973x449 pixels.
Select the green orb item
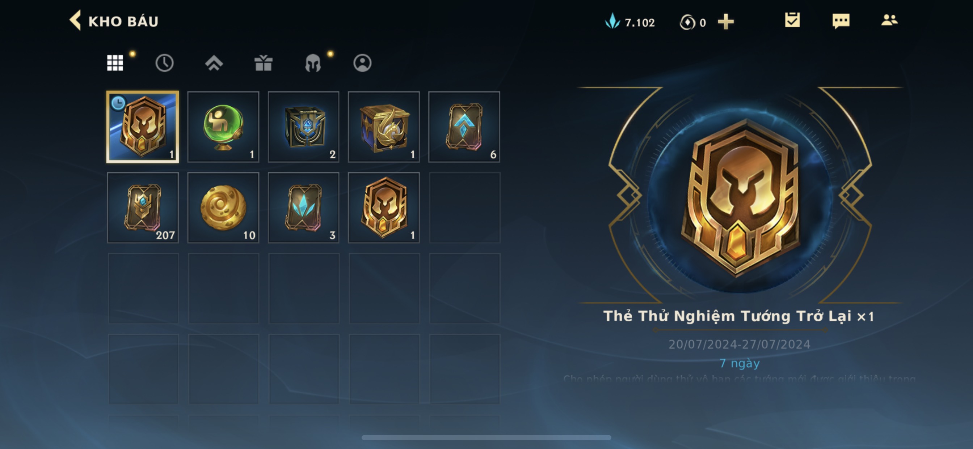tap(223, 127)
